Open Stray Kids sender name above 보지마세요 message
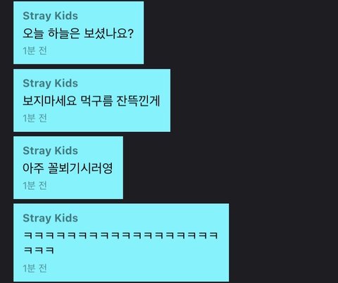The height and width of the screenshot is (283, 338). click(50, 83)
